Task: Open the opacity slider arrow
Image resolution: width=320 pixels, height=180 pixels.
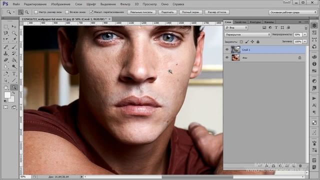Action: pyautogui.click(x=305, y=34)
